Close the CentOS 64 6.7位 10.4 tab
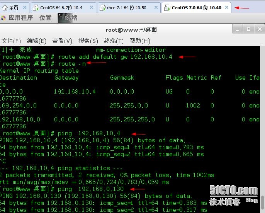Viewport: 265px width, 213px height. (x=92, y=7)
